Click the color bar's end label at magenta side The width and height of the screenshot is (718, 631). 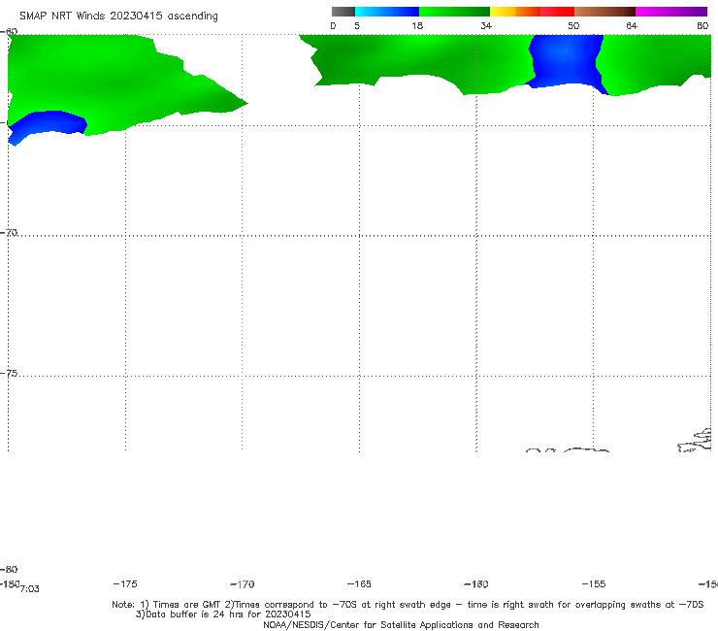tap(702, 26)
